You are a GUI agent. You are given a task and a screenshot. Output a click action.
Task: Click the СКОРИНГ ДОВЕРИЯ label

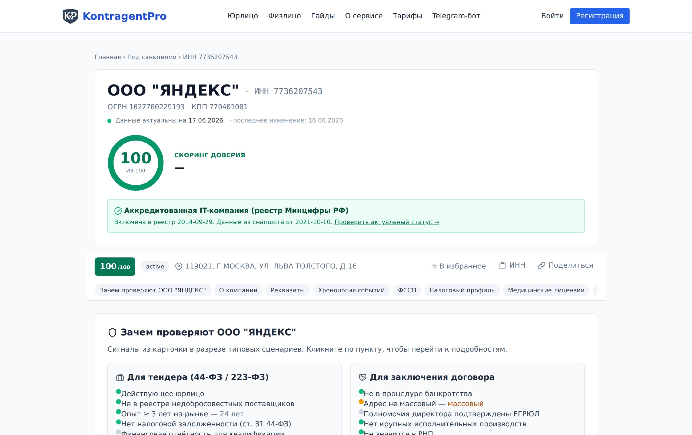210,155
